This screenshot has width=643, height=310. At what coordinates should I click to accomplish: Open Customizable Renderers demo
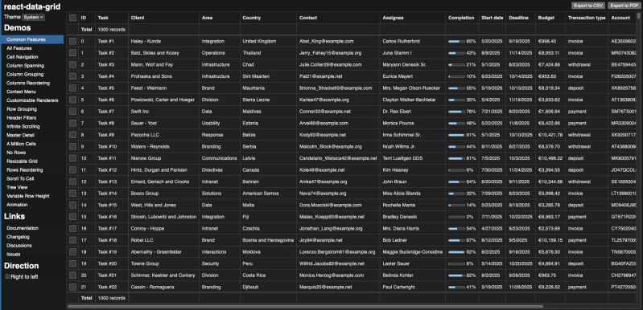33,100
